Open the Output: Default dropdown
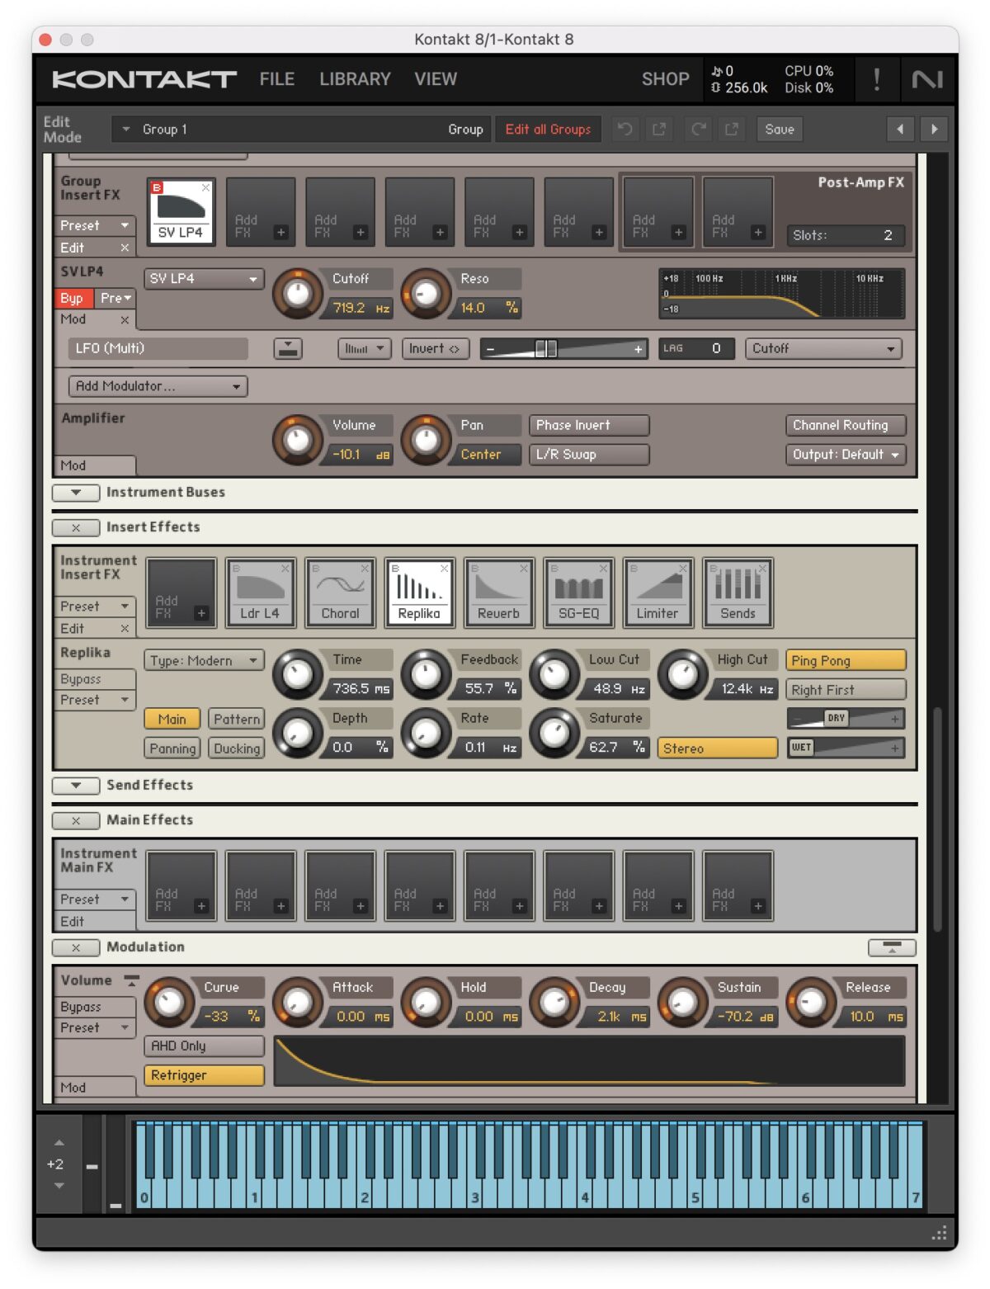Screen dimensions: 990x1289 point(846,455)
